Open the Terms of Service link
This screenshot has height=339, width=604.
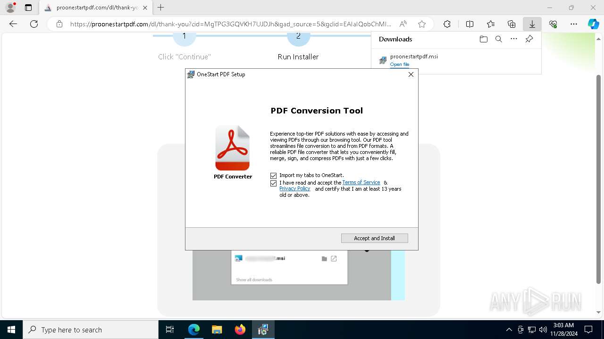point(361,183)
